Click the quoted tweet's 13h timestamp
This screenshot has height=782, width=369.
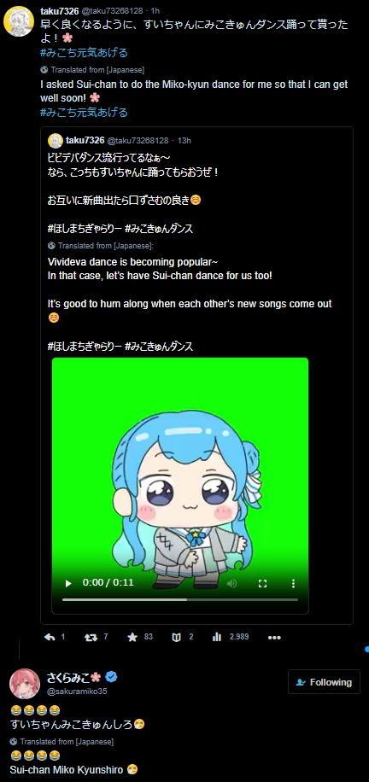pyautogui.click(x=184, y=141)
